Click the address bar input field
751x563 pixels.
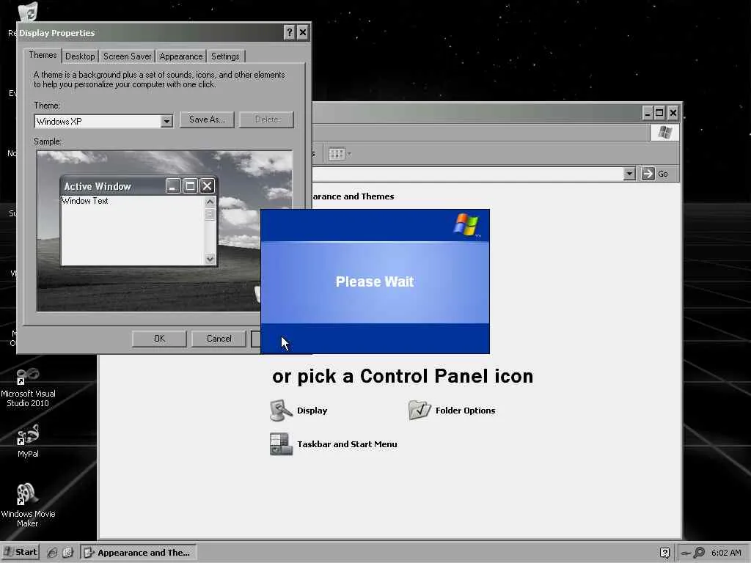pyautogui.click(x=467, y=174)
